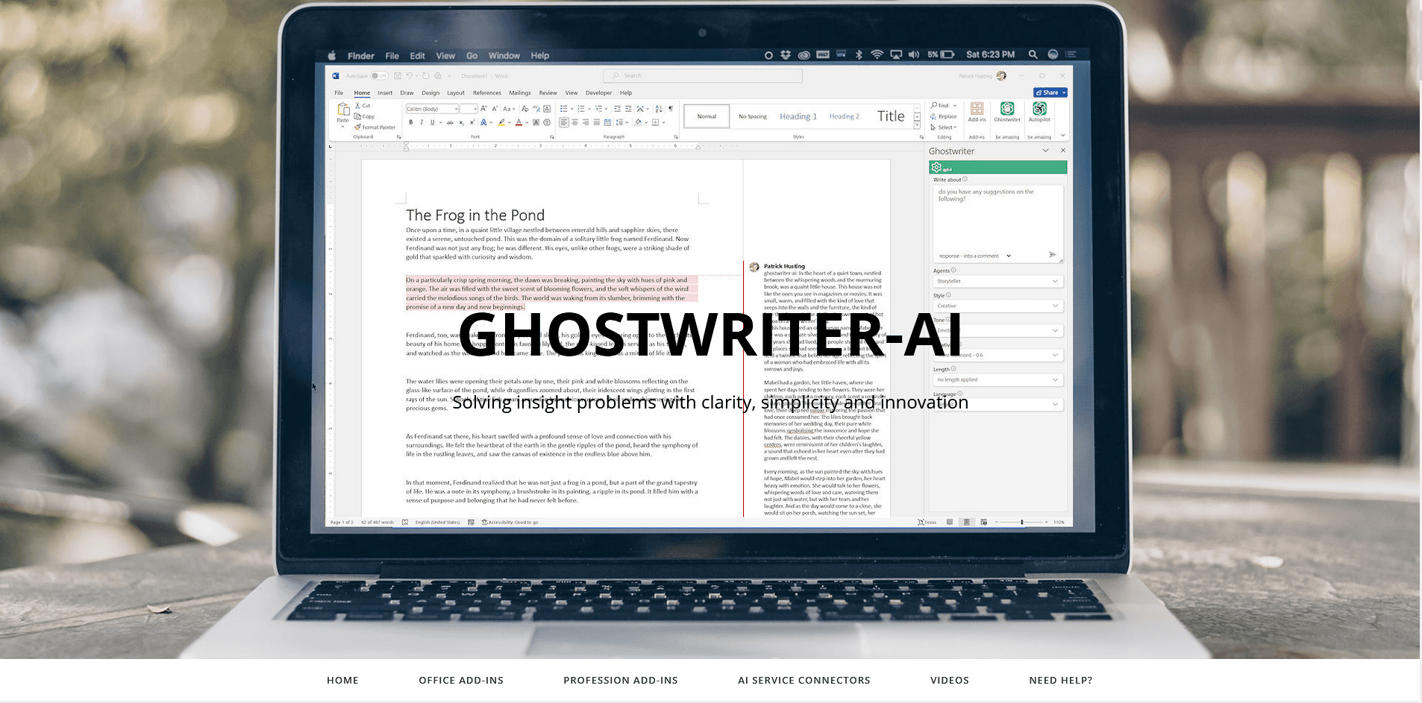Send the Ghostwriter prompt with the arrow icon

pos(1052,255)
